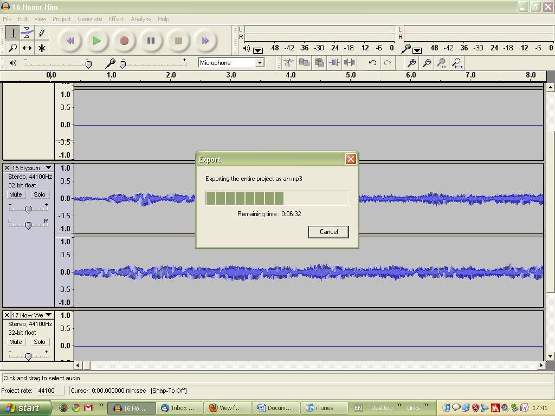The image size is (555, 416).
Task: Click the Trim outside selection icon
Action: click(334, 63)
